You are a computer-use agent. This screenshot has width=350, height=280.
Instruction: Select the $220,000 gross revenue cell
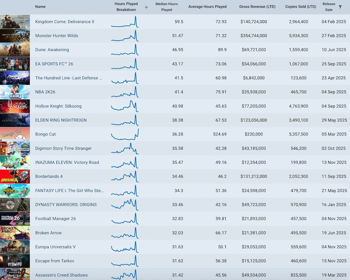click(254, 134)
